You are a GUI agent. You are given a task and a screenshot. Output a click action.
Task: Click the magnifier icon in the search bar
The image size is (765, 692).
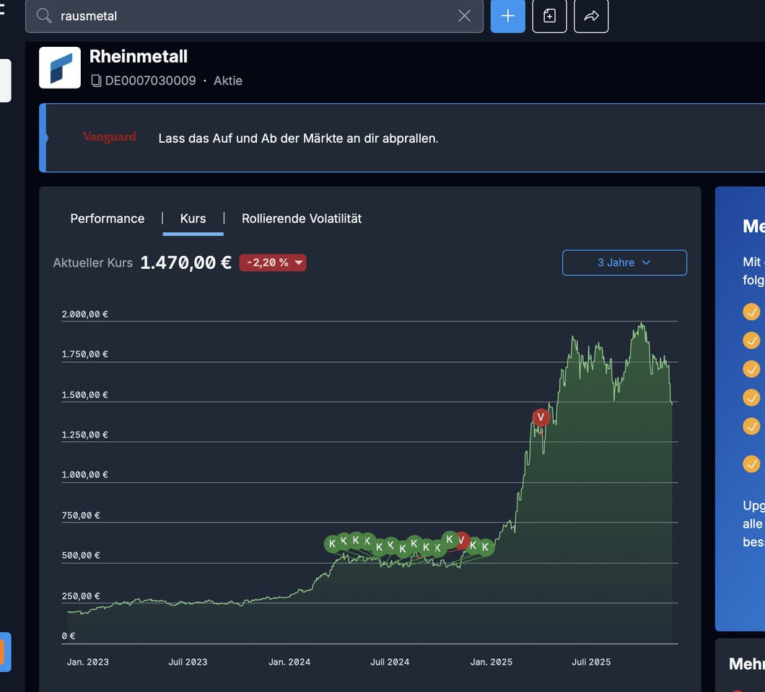coord(44,16)
